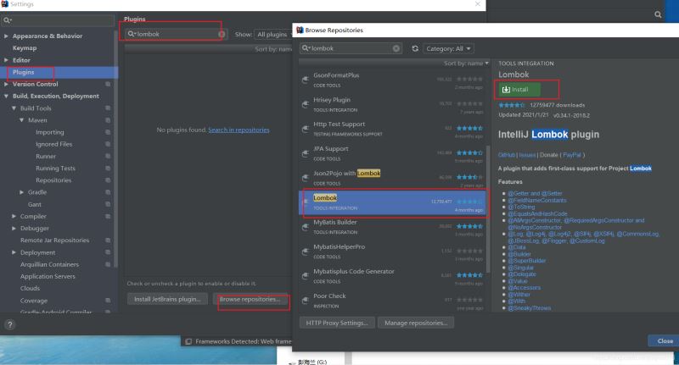Viewport: 679px width, 365px height.
Task: Click the Frameworks Detected notification icon
Action: pyautogui.click(x=188, y=341)
